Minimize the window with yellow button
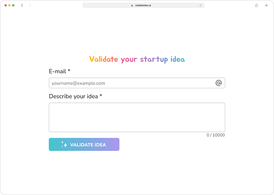The height and width of the screenshot is (195, 274). tap(9, 5)
